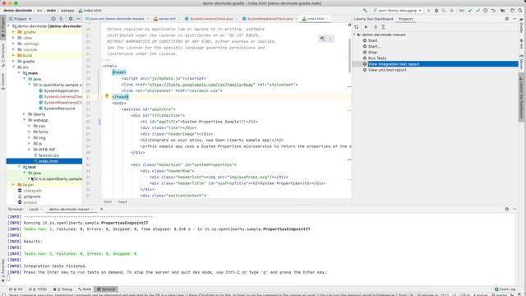Start debugging with the green bug icon
This screenshot has height=296, width=526.
(436, 11)
